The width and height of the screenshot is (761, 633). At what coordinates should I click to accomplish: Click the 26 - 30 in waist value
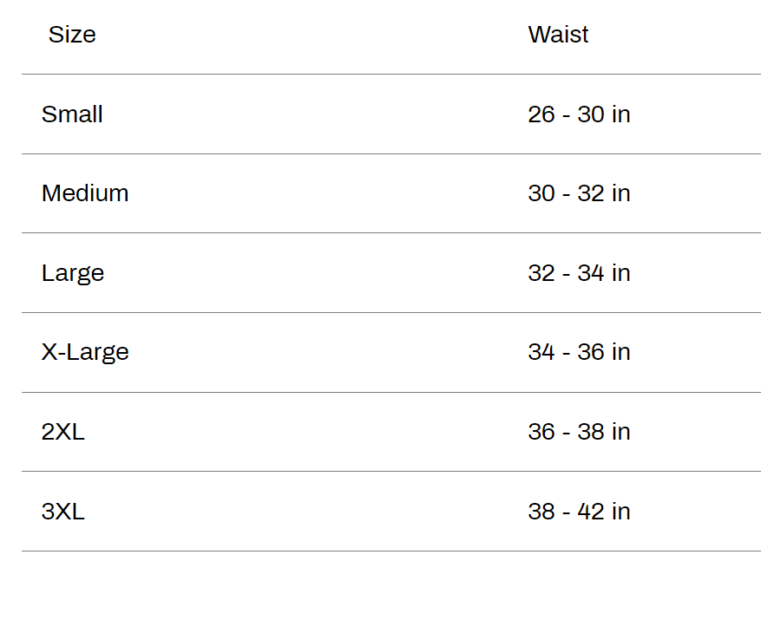coord(579,114)
